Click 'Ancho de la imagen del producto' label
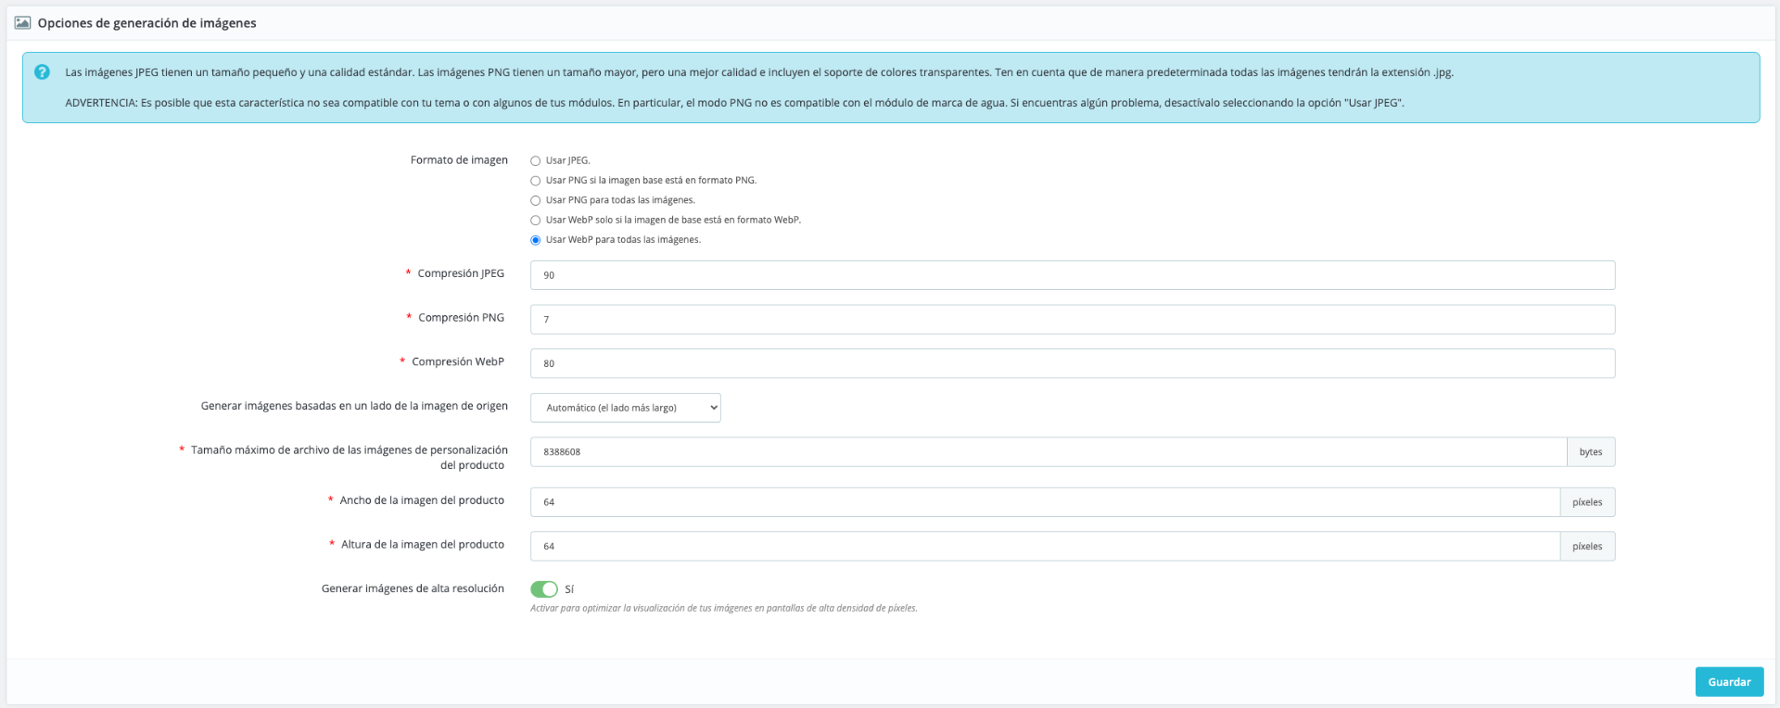Viewport: 1780px width, 708px height. click(x=422, y=500)
